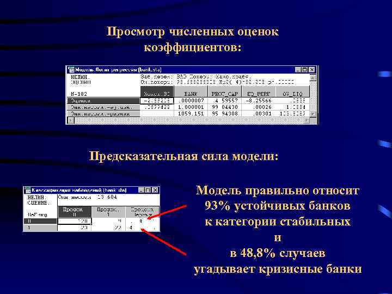Click cell value .0000007 under BANK
Viewport: 392px width, 294px height.
tap(191, 101)
